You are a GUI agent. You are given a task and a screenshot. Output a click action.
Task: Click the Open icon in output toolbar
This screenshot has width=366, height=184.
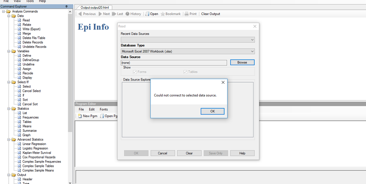147,14
